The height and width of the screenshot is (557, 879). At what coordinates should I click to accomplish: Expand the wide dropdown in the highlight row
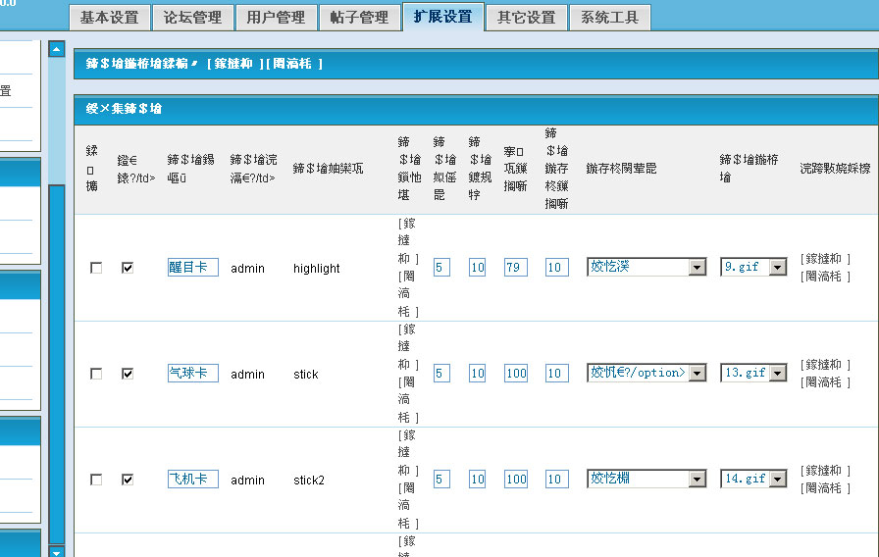coord(646,268)
